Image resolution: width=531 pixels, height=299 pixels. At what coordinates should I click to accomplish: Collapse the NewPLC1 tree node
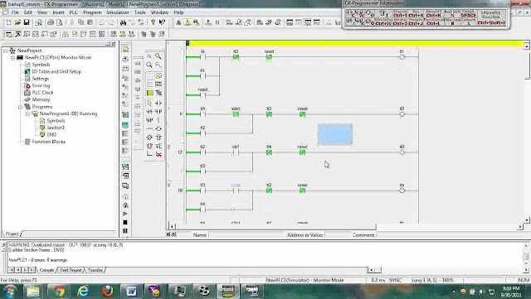(x=12, y=57)
